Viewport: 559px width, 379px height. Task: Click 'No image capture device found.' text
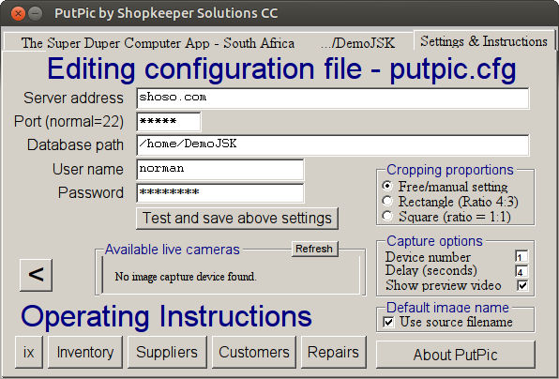tap(186, 277)
